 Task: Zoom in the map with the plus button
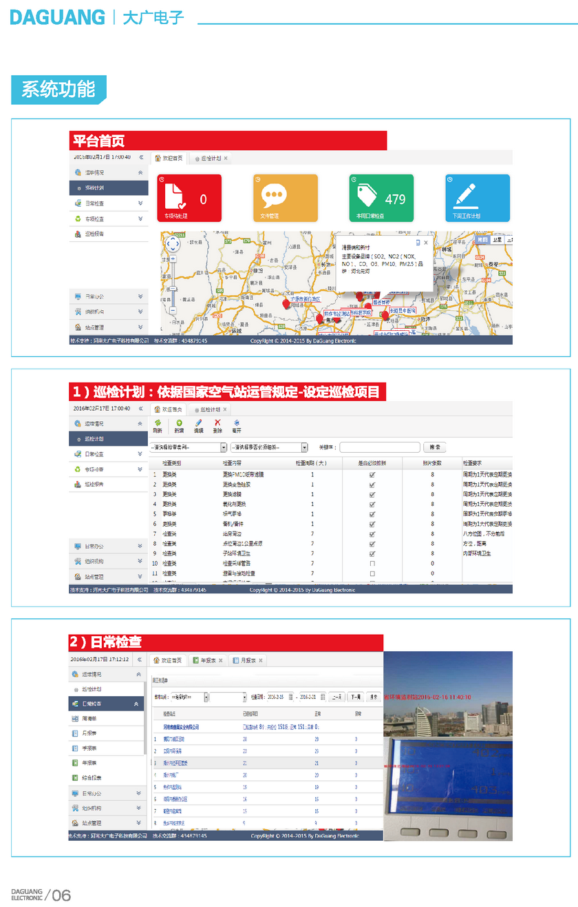tap(173, 258)
